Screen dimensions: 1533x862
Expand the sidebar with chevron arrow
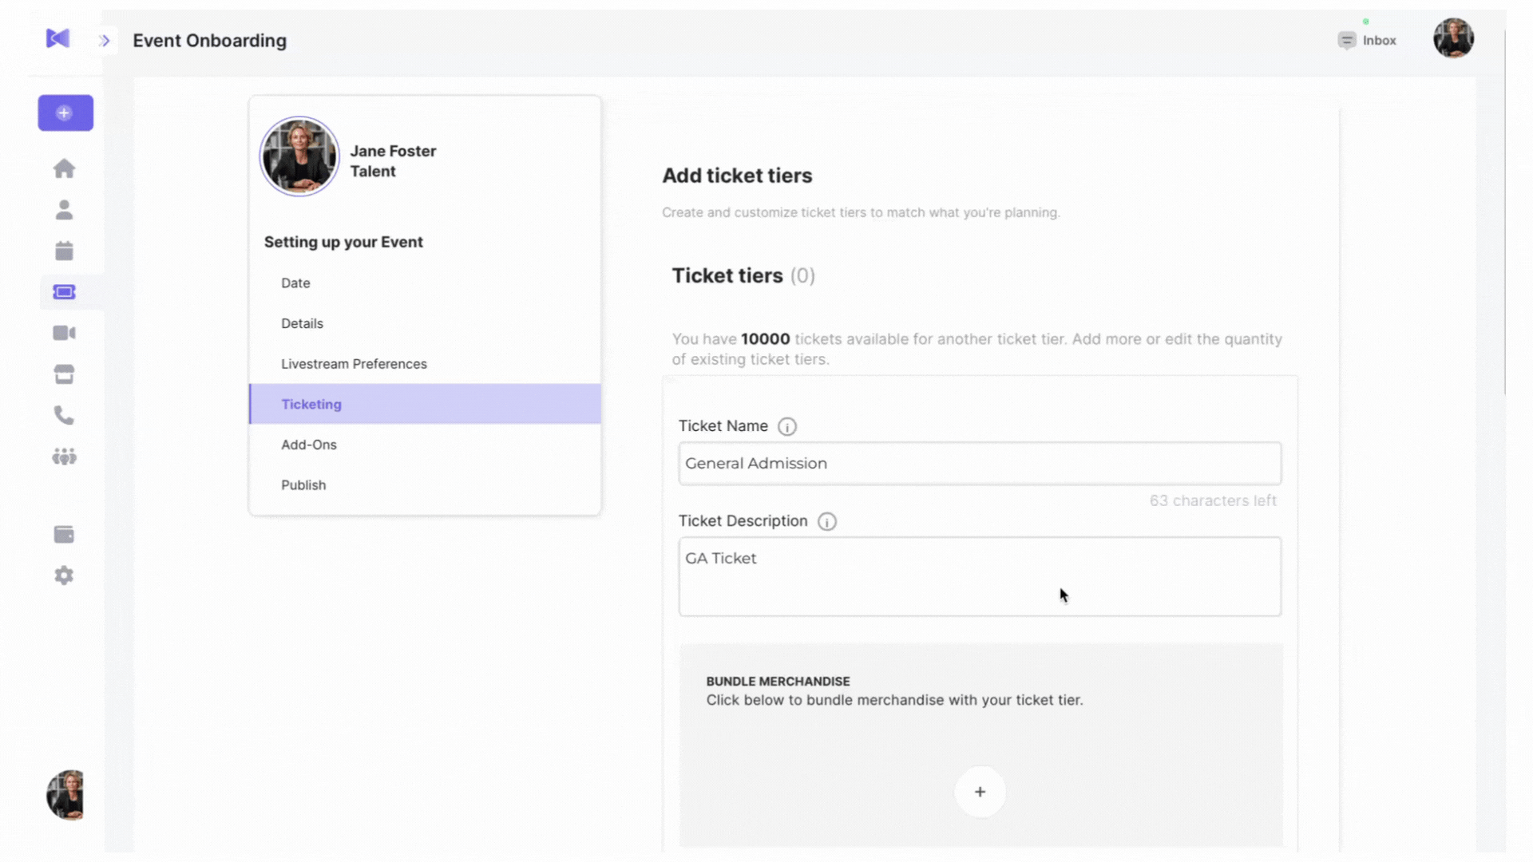coord(105,41)
